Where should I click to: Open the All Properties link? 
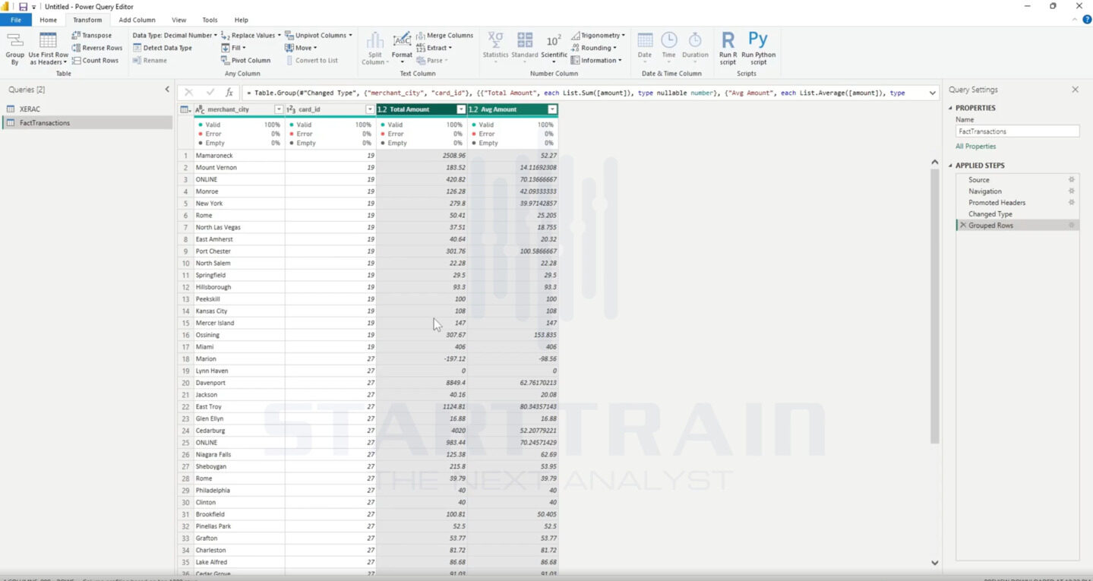pyautogui.click(x=976, y=147)
